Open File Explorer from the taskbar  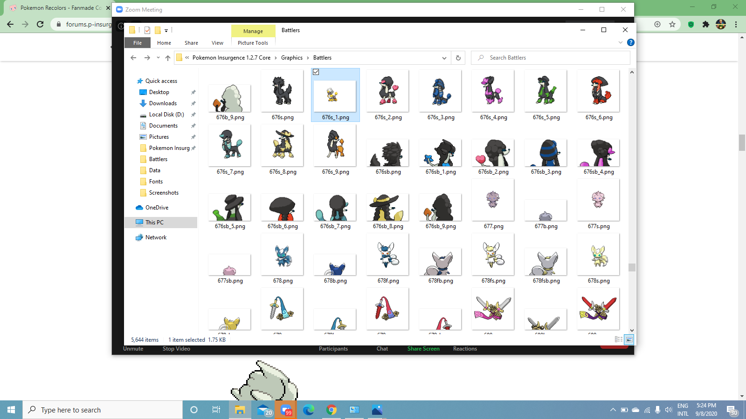240,410
